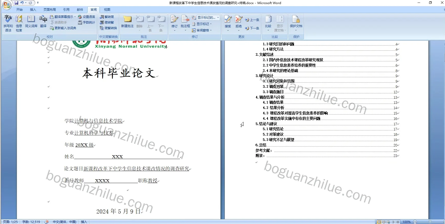Click the zoom slider handle

(x=430, y=222)
